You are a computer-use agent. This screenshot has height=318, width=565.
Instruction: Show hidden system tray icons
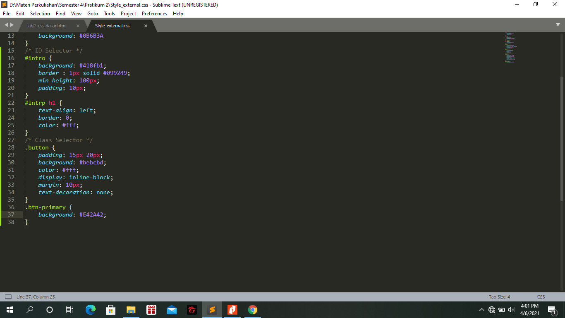482,310
